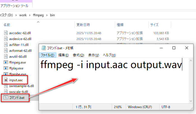Open the 編集(E) menu in Notepad

[64, 55]
